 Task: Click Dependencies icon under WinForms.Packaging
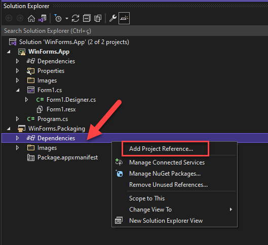click(x=31, y=138)
